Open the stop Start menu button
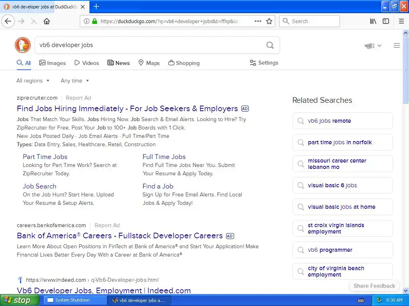The height and width of the screenshot is (306, 409). [x=20, y=300]
